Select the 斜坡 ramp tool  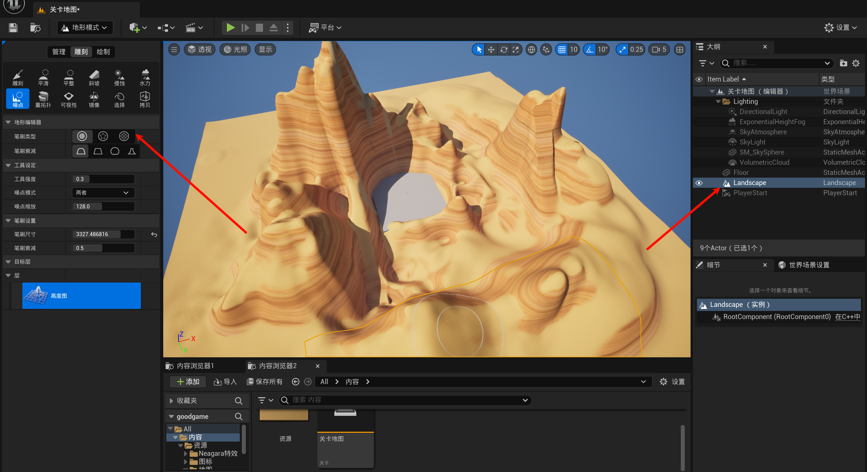(94, 77)
